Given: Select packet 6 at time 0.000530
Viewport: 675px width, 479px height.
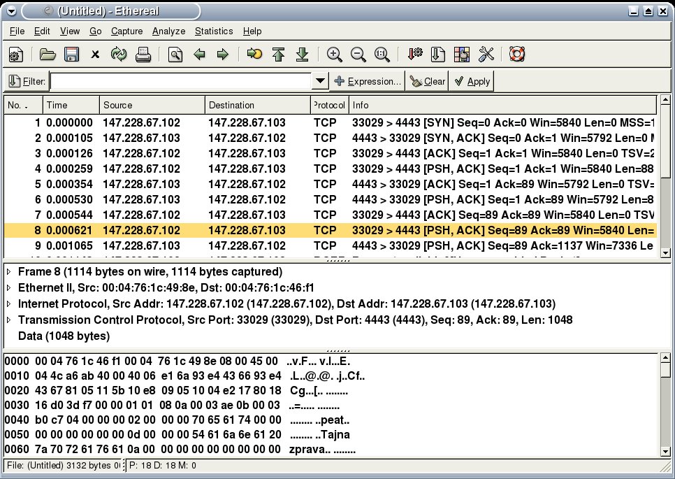Looking at the screenshot, I should [331, 200].
